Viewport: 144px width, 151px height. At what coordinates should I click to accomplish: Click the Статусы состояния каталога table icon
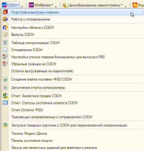point(5,103)
